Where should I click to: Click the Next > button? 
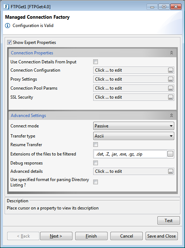(x=56, y=236)
